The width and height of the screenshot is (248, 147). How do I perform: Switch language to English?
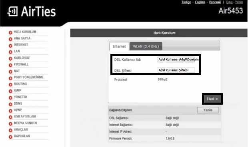[x=200, y=2]
